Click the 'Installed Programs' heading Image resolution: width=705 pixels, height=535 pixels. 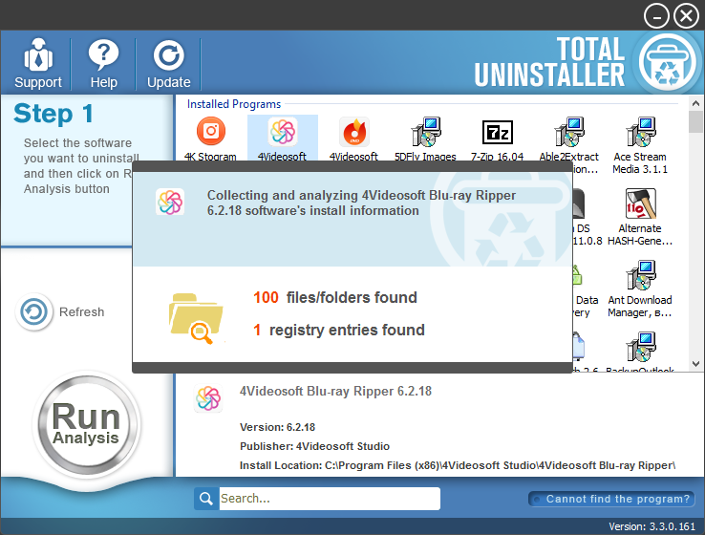coord(234,104)
